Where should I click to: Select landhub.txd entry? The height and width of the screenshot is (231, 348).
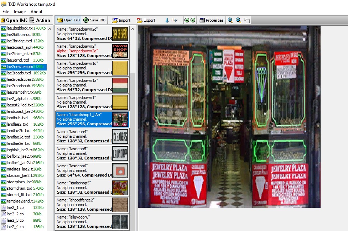(24, 118)
